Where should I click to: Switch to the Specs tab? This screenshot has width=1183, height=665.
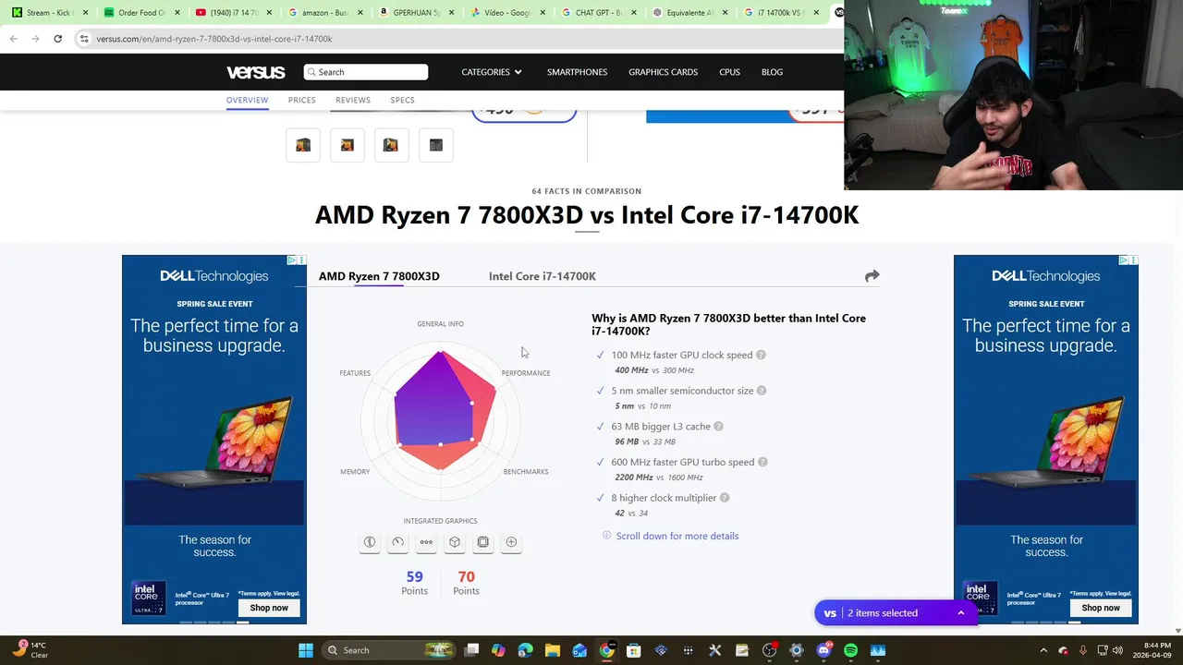(x=402, y=100)
